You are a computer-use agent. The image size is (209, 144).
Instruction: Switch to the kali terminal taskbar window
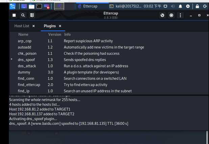pos(125,6)
